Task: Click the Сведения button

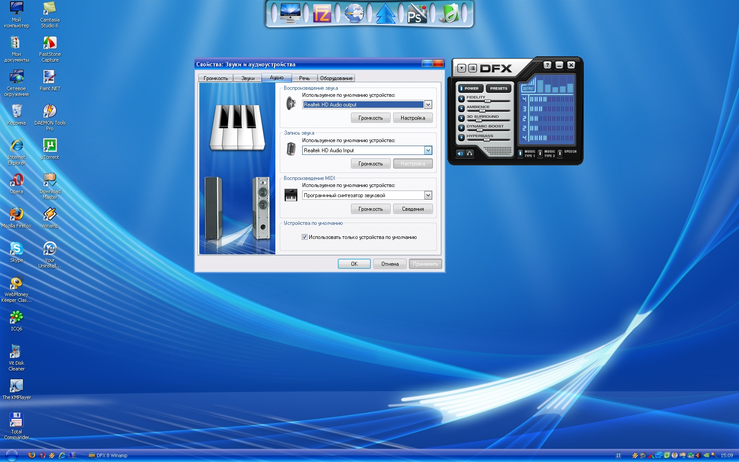Action: [x=413, y=209]
